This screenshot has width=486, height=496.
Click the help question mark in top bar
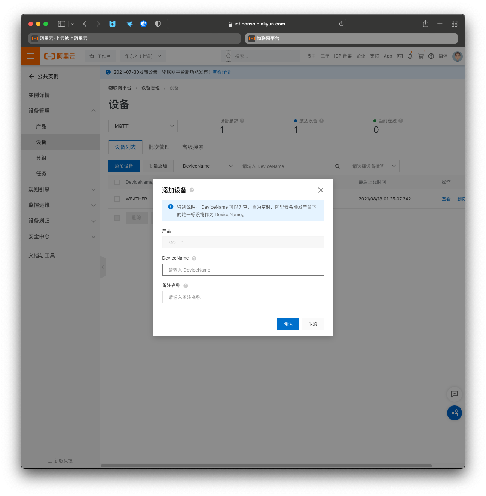tap(431, 56)
